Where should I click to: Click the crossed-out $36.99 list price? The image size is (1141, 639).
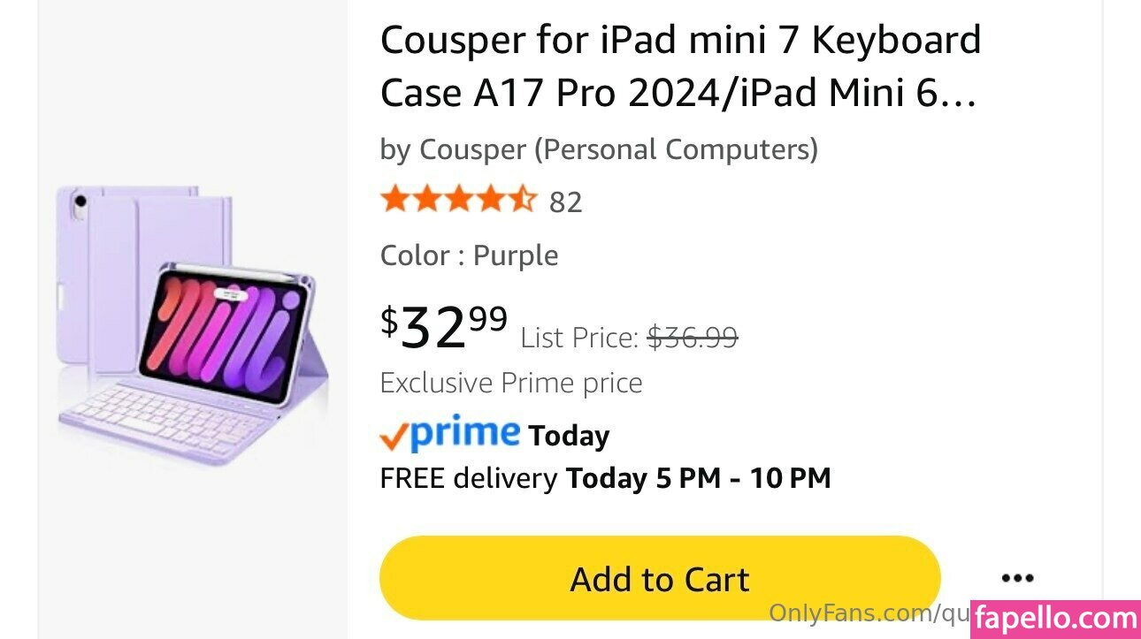point(693,337)
